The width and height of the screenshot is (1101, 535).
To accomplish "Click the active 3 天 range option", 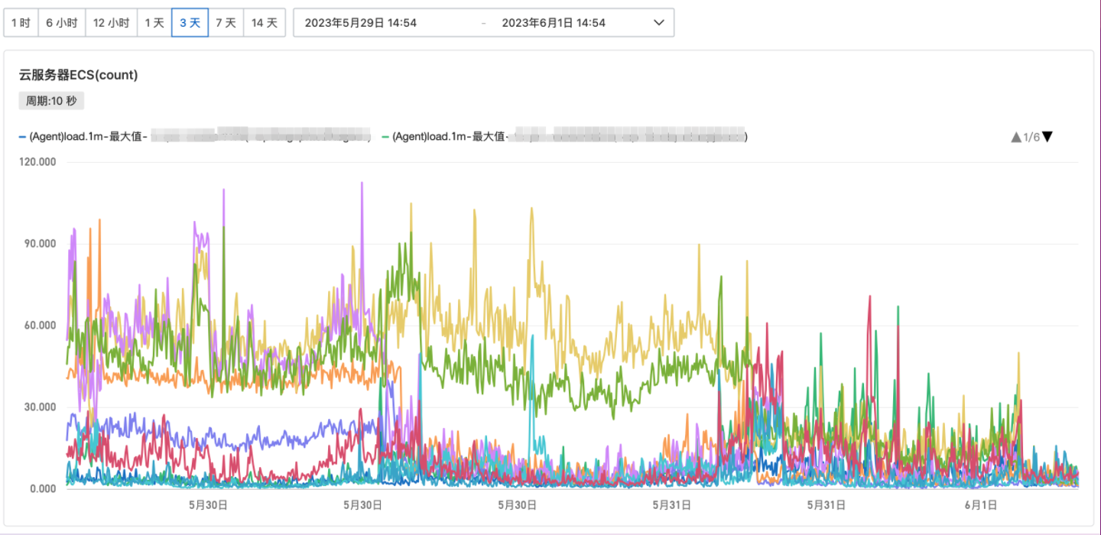I will coord(190,23).
